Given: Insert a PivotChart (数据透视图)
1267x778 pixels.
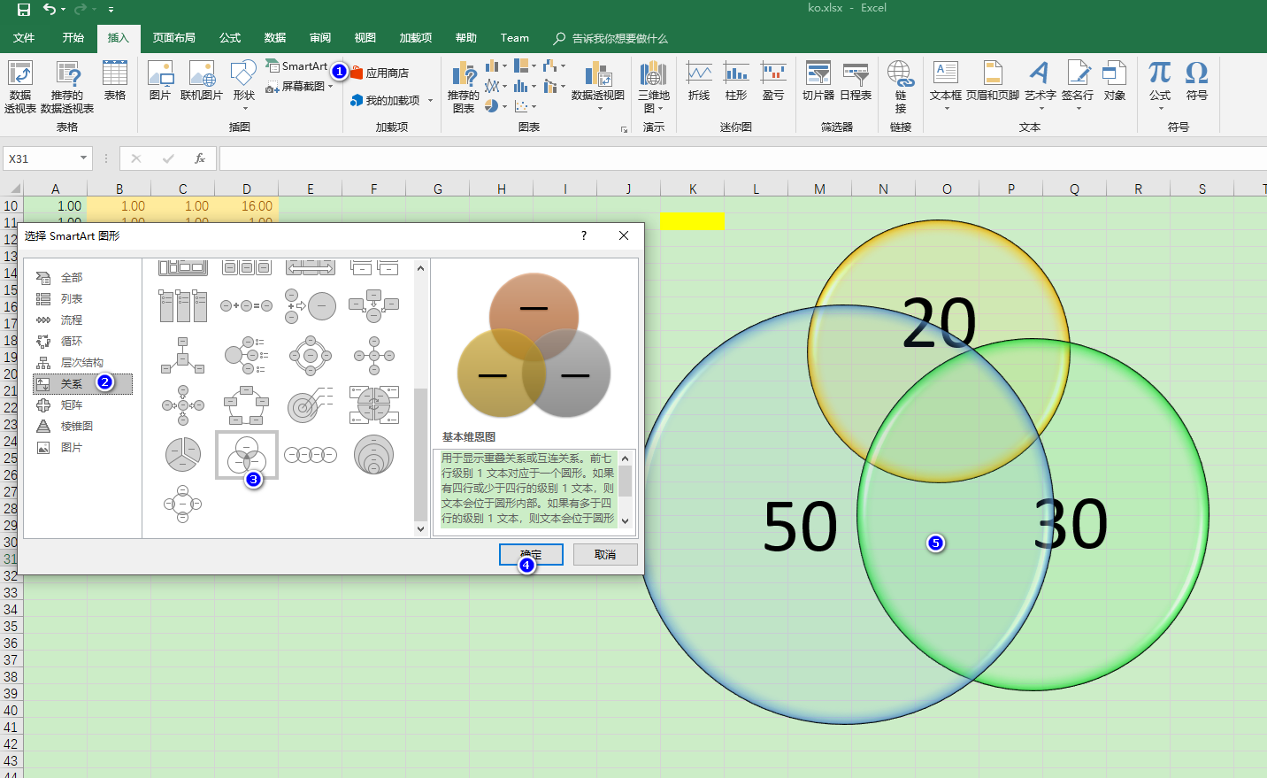Looking at the screenshot, I should tap(598, 85).
